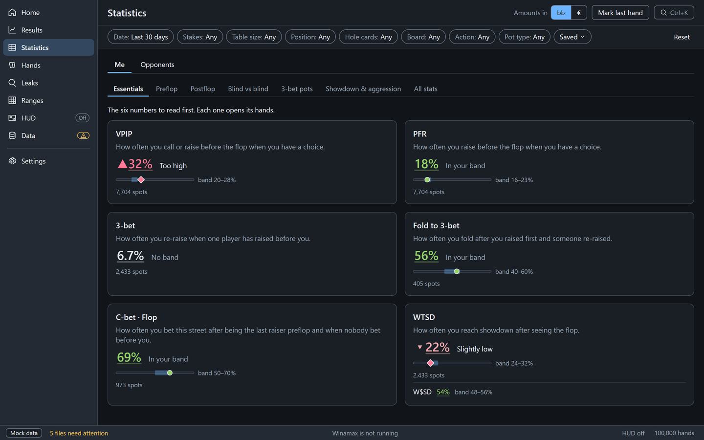The image size is (704, 440).
Task: Click the No band label
Action: pos(165,257)
